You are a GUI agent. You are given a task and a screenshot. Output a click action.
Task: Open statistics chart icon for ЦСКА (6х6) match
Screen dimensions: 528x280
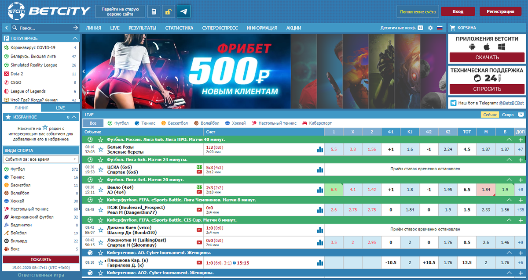320,169
